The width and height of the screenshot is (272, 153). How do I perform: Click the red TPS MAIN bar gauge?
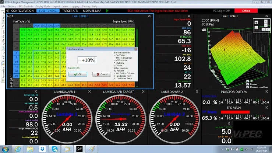tap(235, 112)
